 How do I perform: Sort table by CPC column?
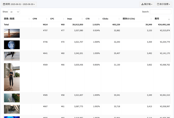pyautogui.click(x=57, y=19)
